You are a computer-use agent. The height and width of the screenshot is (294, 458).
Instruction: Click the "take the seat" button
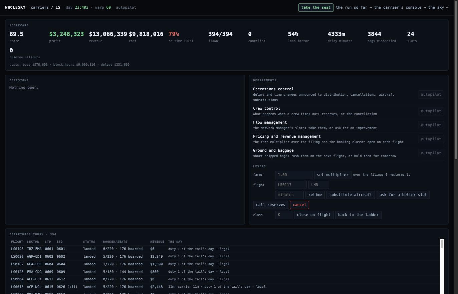pyautogui.click(x=316, y=7)
